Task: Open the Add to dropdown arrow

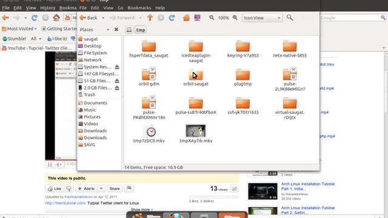Action: 101,188
